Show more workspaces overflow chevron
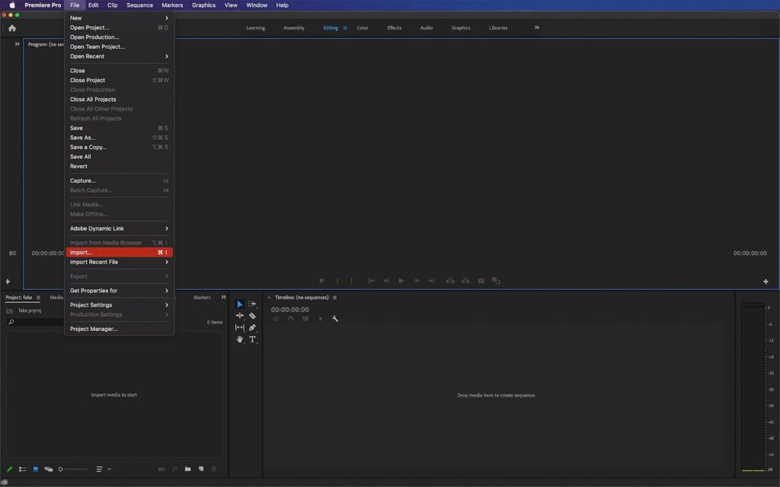This screenshot has width=780, height=487. [x=537, y=28]
